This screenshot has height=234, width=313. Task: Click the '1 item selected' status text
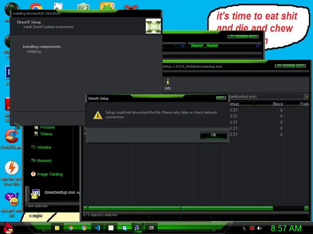tap(37, 206)
